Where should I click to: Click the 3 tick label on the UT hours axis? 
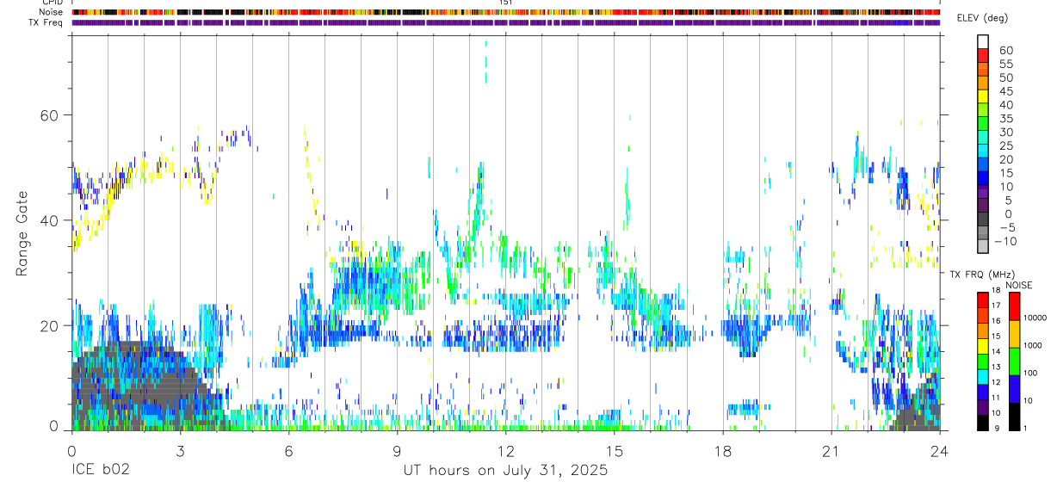180,451
